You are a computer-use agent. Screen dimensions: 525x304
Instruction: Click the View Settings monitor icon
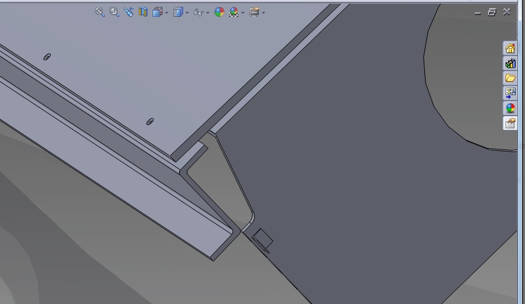click(254, 12)
